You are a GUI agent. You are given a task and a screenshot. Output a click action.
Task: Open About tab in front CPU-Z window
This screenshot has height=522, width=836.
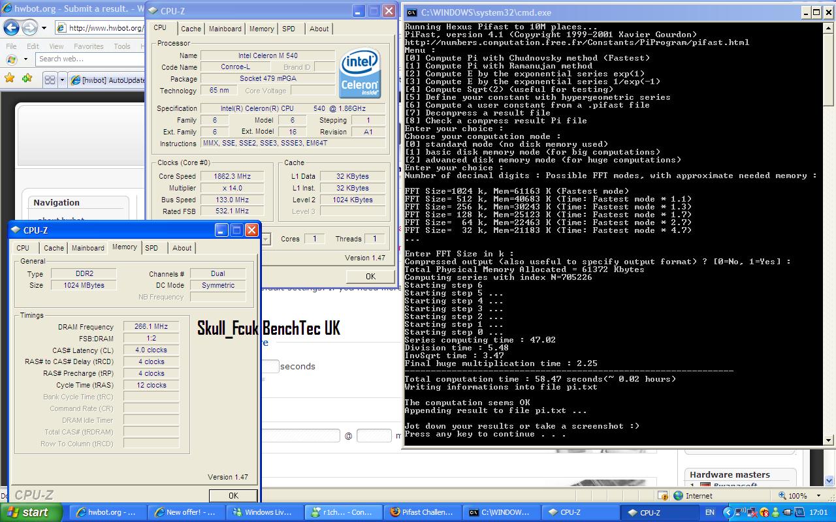click(182, 248)
